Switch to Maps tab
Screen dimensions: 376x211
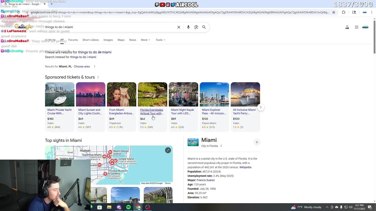pos(121,40)
